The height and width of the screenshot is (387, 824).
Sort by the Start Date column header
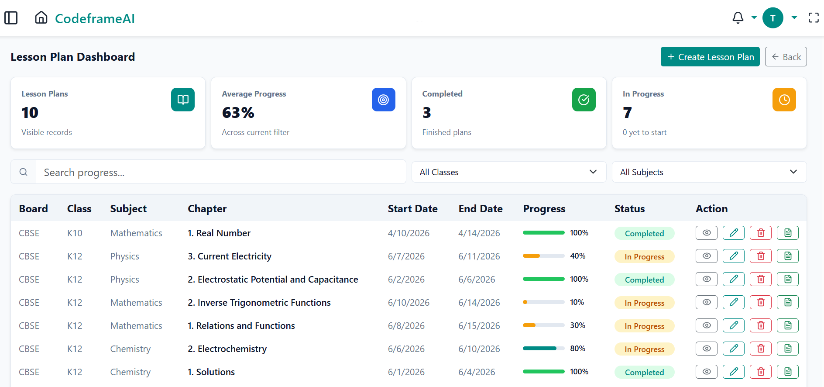(x=412, y=209)
